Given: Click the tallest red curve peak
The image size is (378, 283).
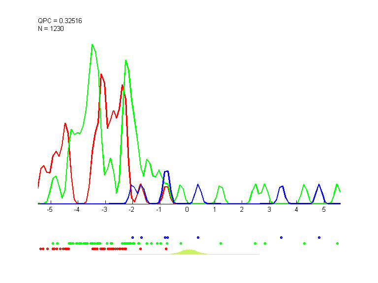Looking at the screenshot, I should point(101,75).
